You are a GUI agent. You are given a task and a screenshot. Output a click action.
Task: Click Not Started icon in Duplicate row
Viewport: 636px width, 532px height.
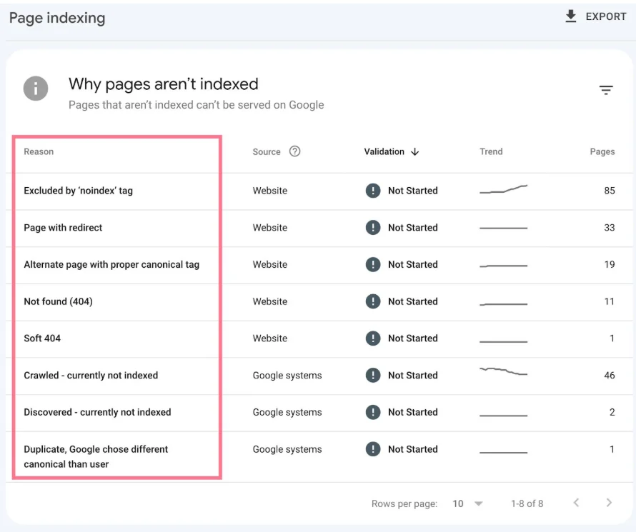373,449
